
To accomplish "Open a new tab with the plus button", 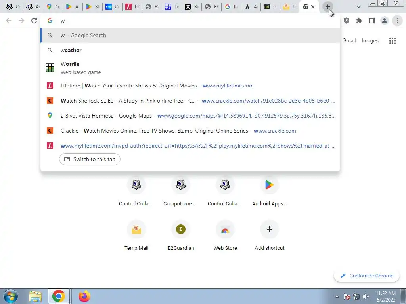I will click(x=327, y=7).
